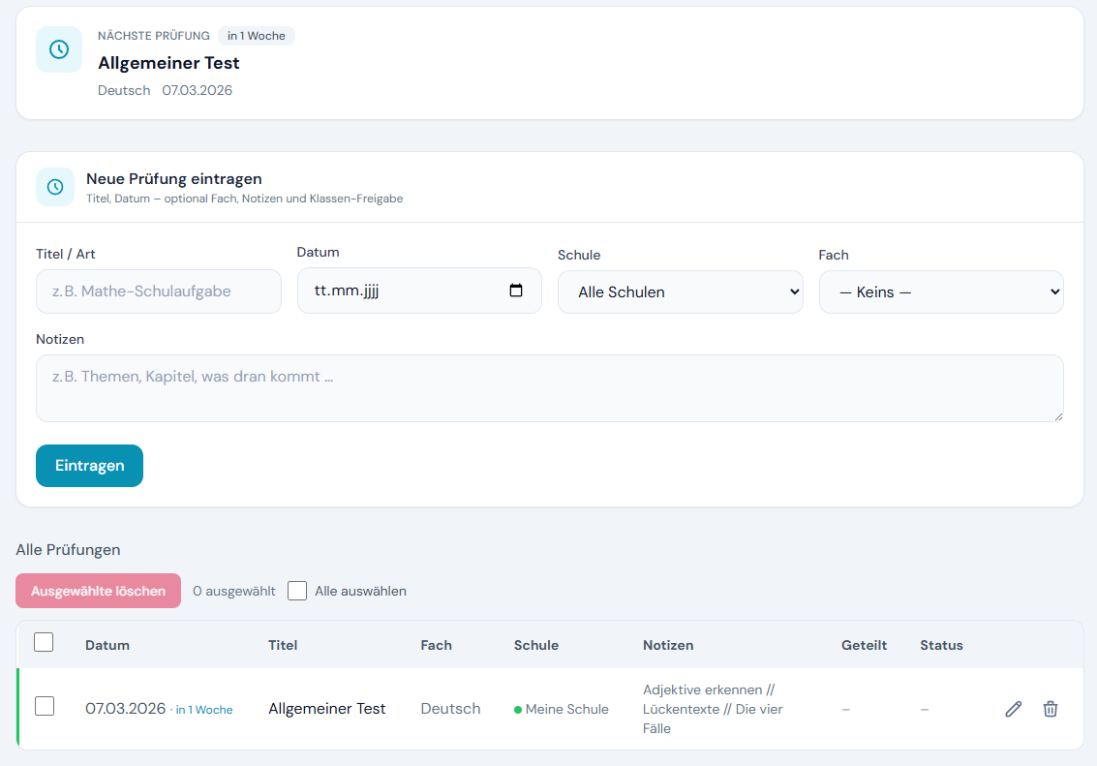Expand the Fach dropdown showing Keins
Screen dimensions: 1097x766
(x=940, y=291)
